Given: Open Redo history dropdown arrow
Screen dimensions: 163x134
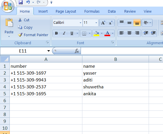Looking at the screenshot, I should click(44, 2).
